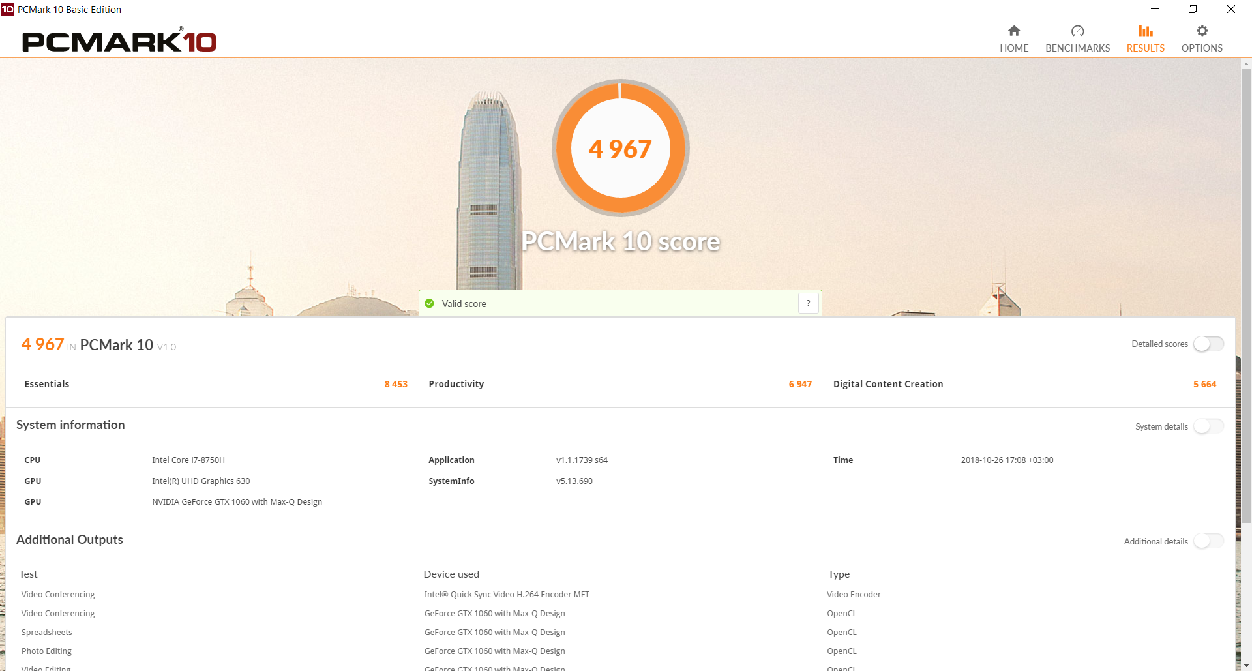Screen dimensions: 1252x671
Task: Click the green Valid score checkmark
Action: click(430, 303)
